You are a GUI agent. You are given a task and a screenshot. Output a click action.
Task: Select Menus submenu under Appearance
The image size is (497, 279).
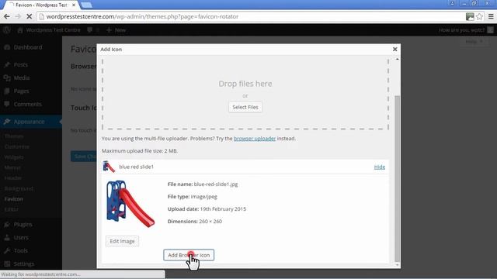(12, 167)
